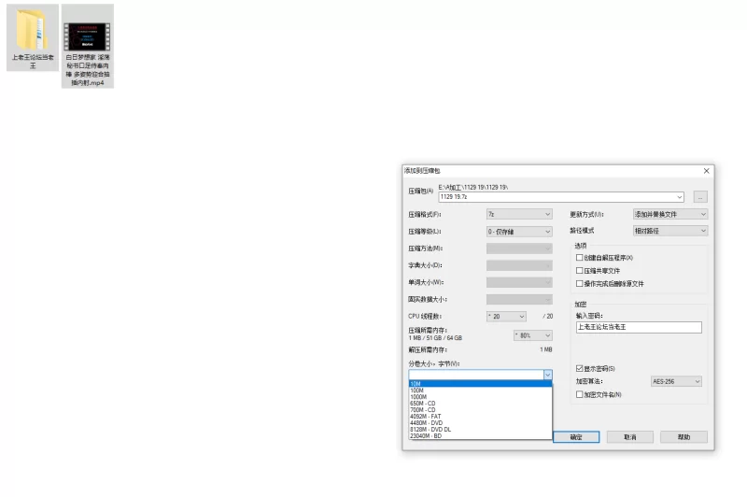747x497 pixels.
Task: Open the 压缩格式 dropdown showing 7z
Action: [519, 215]
